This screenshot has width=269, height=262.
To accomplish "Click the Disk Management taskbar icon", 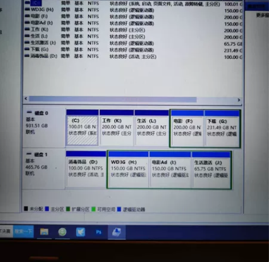I will click(x=117, y=232).
